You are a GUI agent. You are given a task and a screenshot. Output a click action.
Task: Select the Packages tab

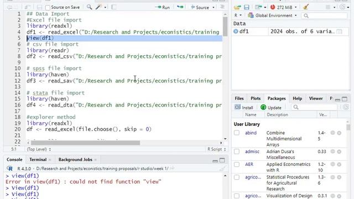click(x=277, y=98)
